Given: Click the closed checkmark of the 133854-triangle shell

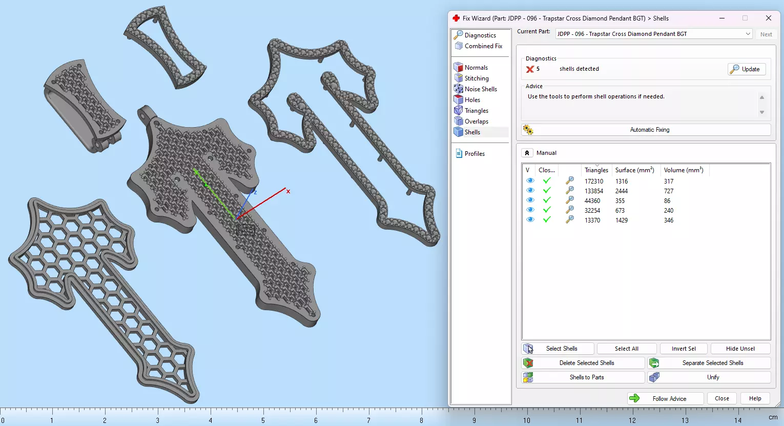Looking at the screenshot, I should [547, 191].
